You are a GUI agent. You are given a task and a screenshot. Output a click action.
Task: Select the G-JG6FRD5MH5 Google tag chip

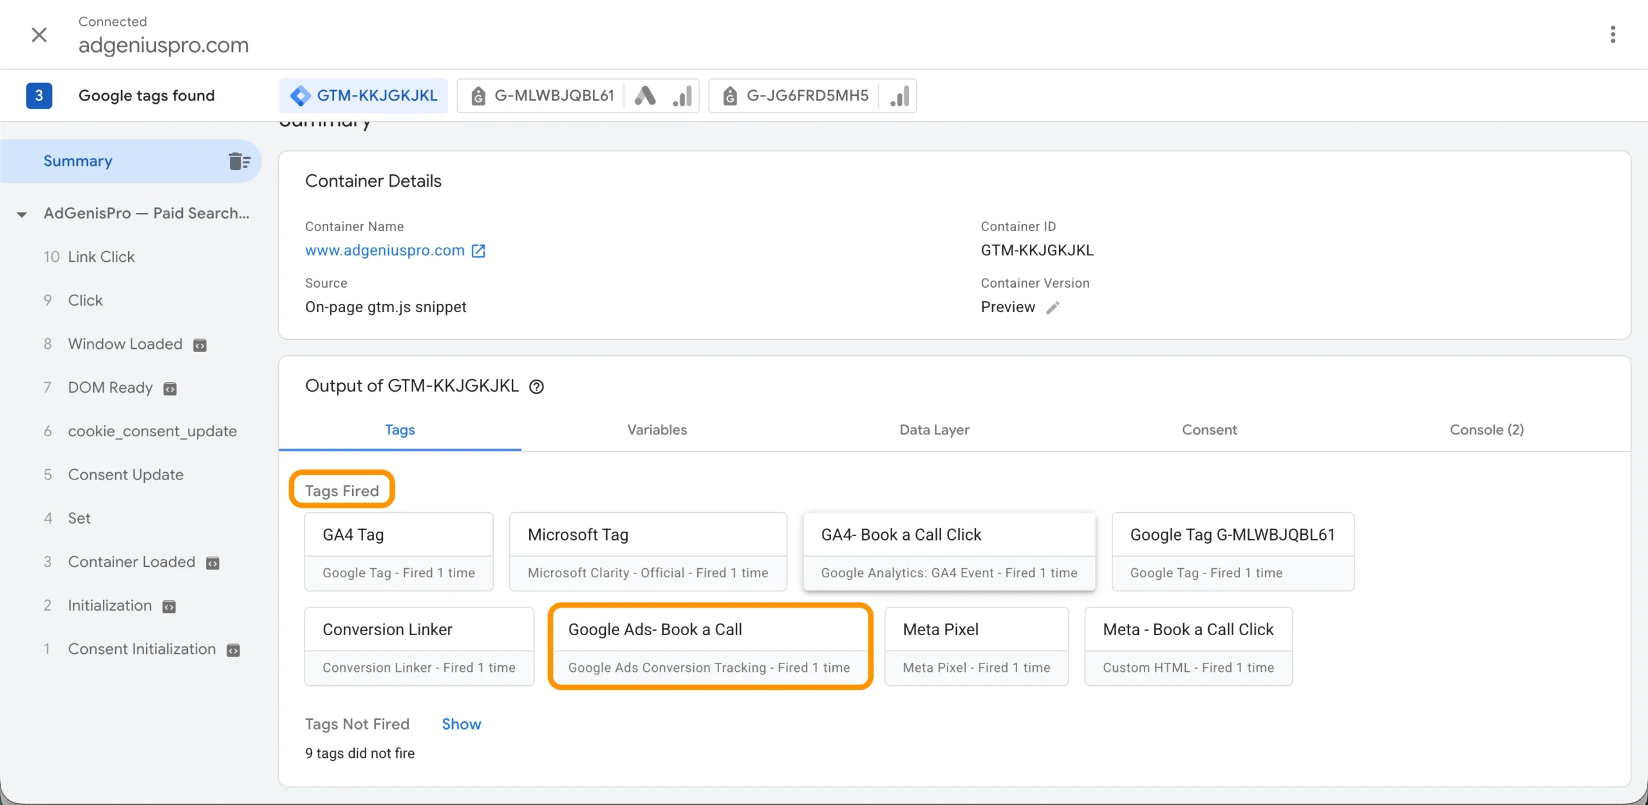pos(794,96)
